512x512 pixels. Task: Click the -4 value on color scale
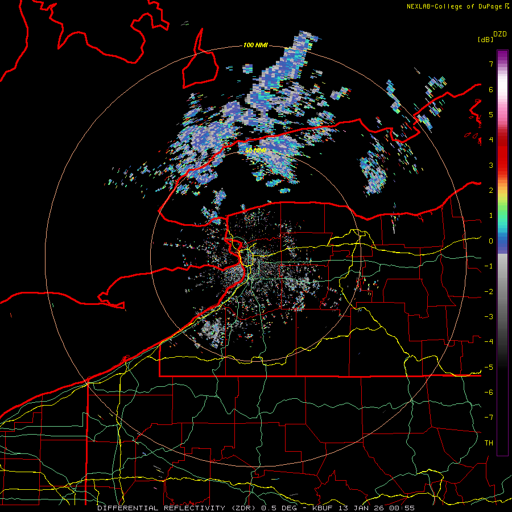489,342
